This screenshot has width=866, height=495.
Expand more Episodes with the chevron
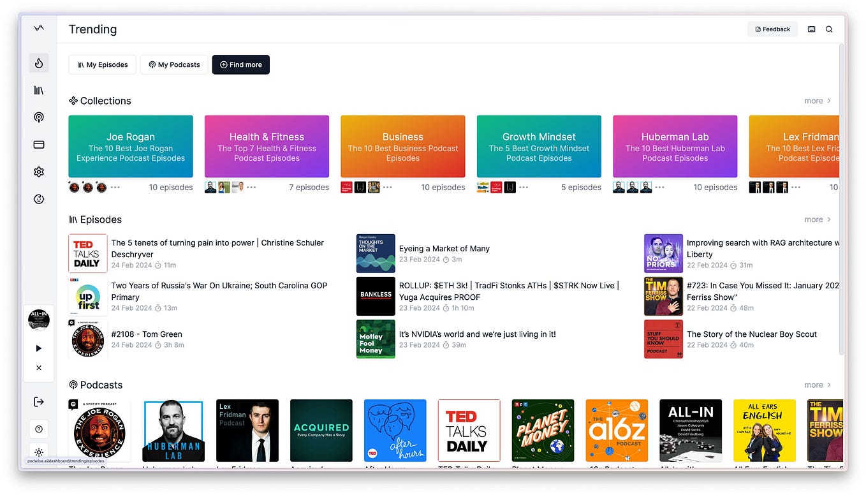tap(817, 219)
